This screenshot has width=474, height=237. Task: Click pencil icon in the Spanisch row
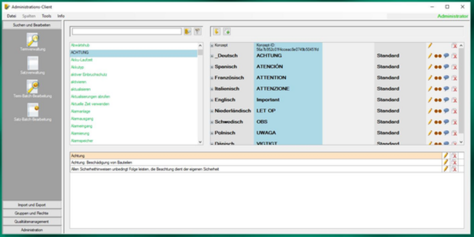430,67
